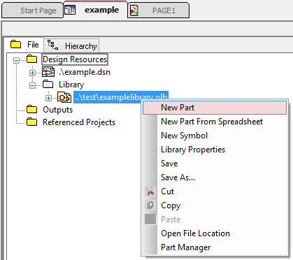Click the Cut scissors icon
293x260 pixels.
[x=150, y=192]
